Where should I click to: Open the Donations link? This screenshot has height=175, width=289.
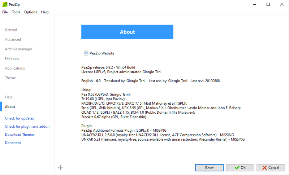click(13, 143)
